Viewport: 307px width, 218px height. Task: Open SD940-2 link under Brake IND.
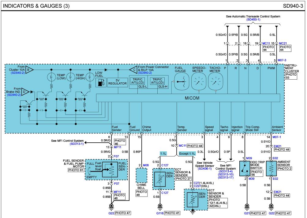14,95
